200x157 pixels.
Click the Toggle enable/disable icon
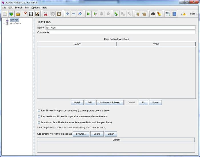[x=80, y=14]
